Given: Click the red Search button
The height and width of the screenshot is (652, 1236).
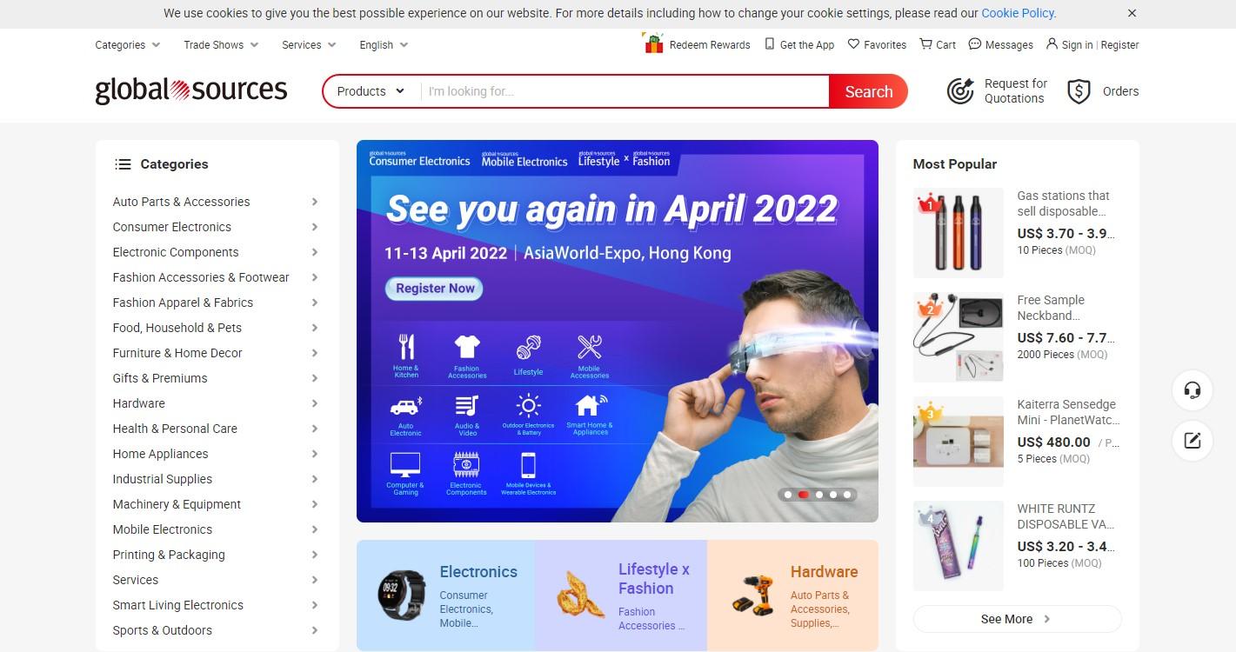Looking at the screenshot, I should coord(868,91).
